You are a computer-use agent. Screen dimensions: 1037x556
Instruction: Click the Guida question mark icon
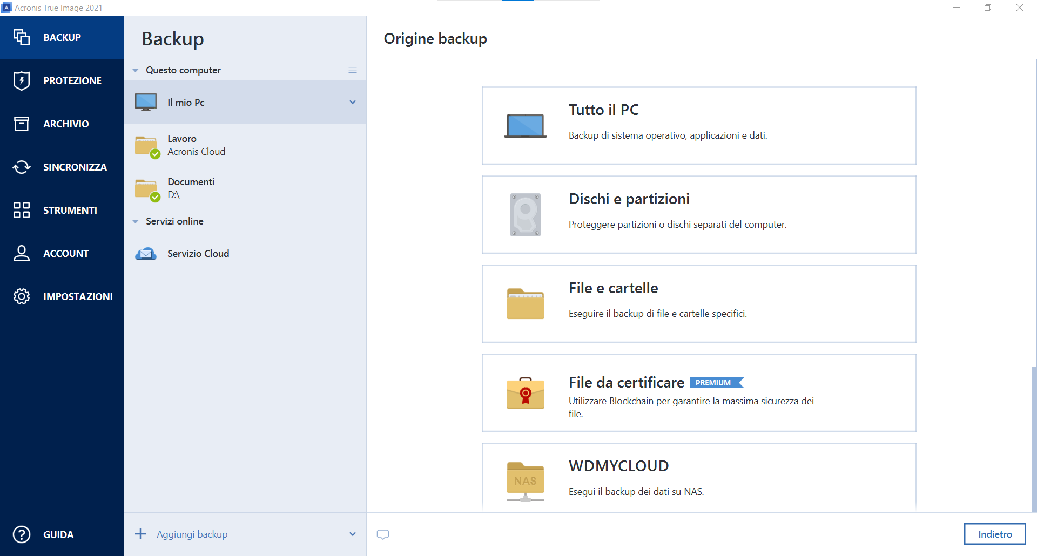22,534
